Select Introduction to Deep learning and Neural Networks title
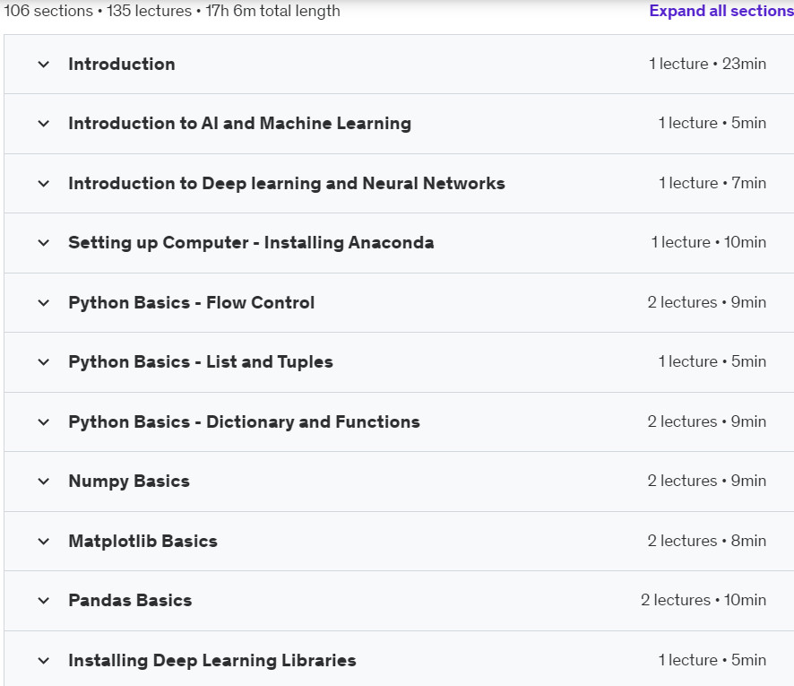This screenshot has height=686, width=794. [287, 184]
